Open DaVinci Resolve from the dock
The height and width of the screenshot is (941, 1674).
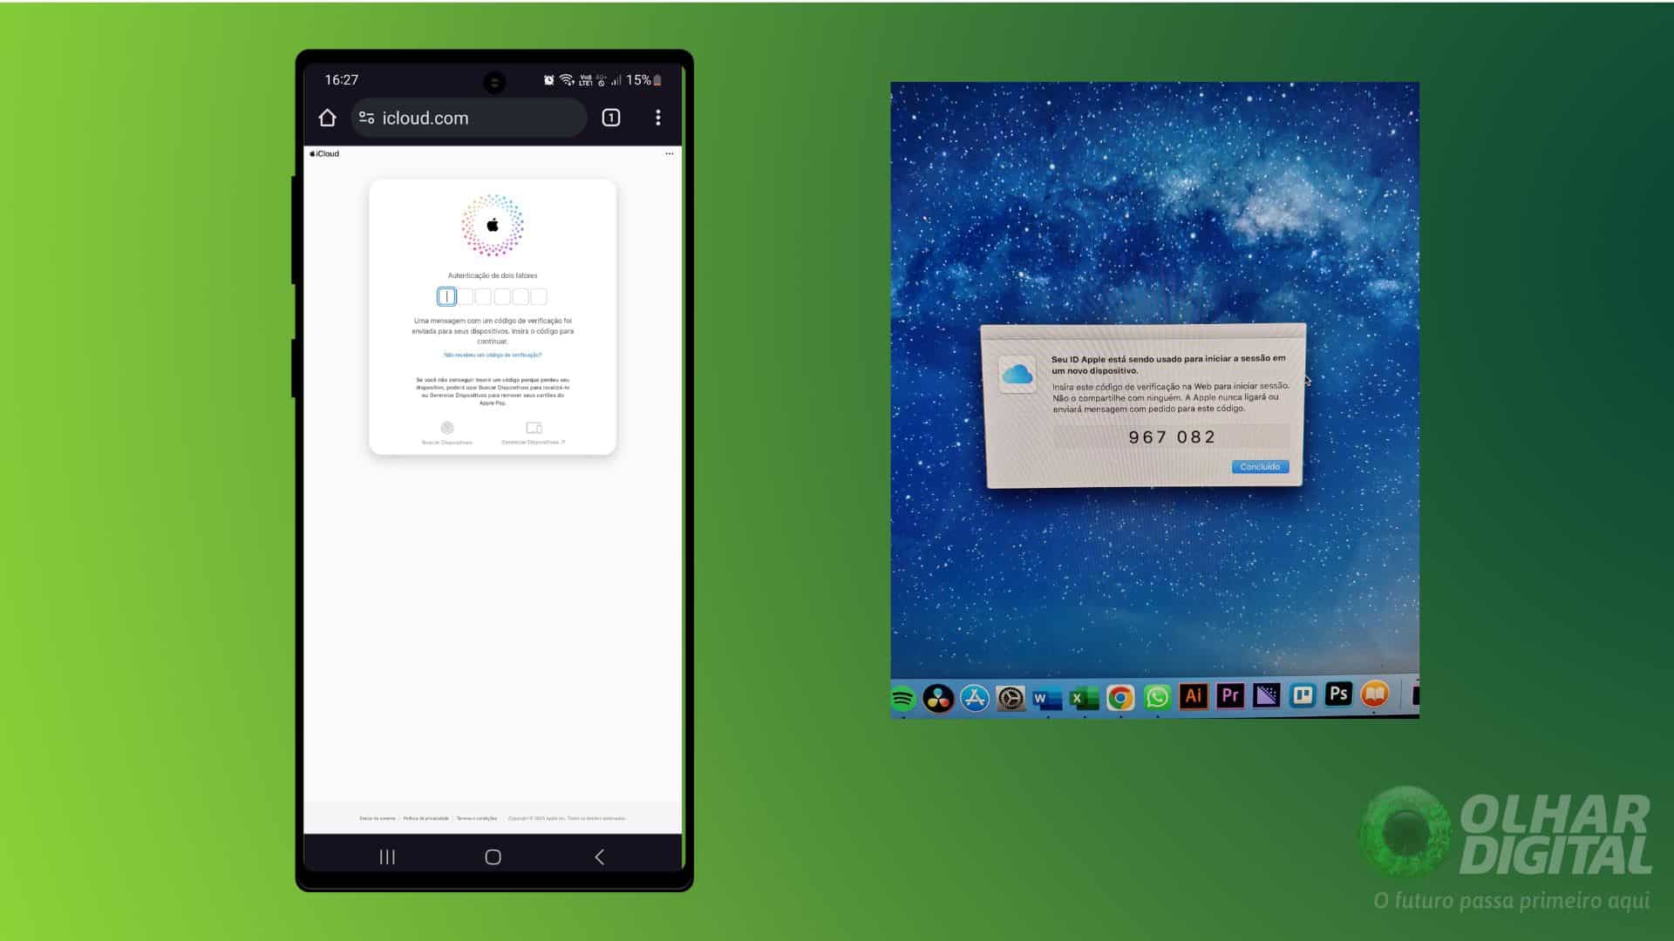[x=938, y=698]
